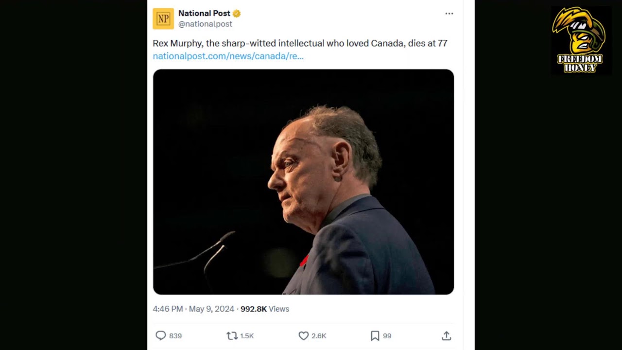
Task: Click the 4:46 PM May 9, 2024 timestamp
Action: pyautogui.click(x=193, y=309)
